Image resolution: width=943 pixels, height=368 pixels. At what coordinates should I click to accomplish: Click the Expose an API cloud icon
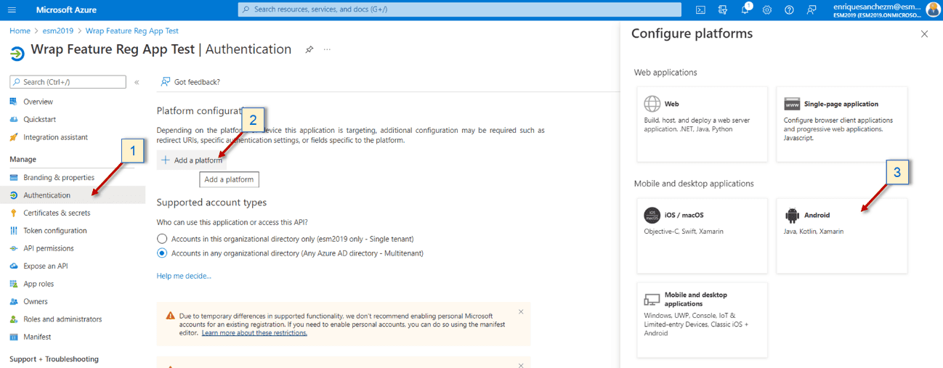tap(14, 266)
